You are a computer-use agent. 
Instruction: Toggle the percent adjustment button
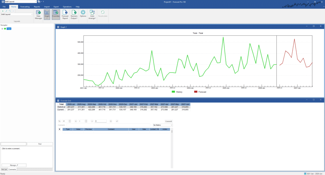click(x=59, y=121)
